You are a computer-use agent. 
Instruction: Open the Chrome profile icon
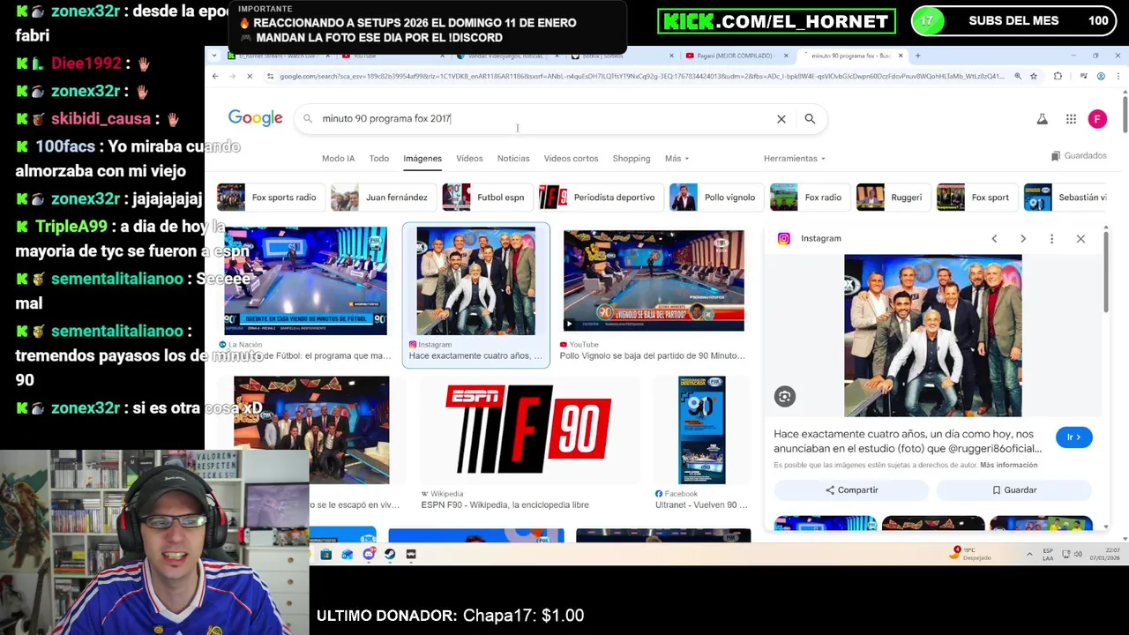pyautogui.click(x=1101, y=77)
